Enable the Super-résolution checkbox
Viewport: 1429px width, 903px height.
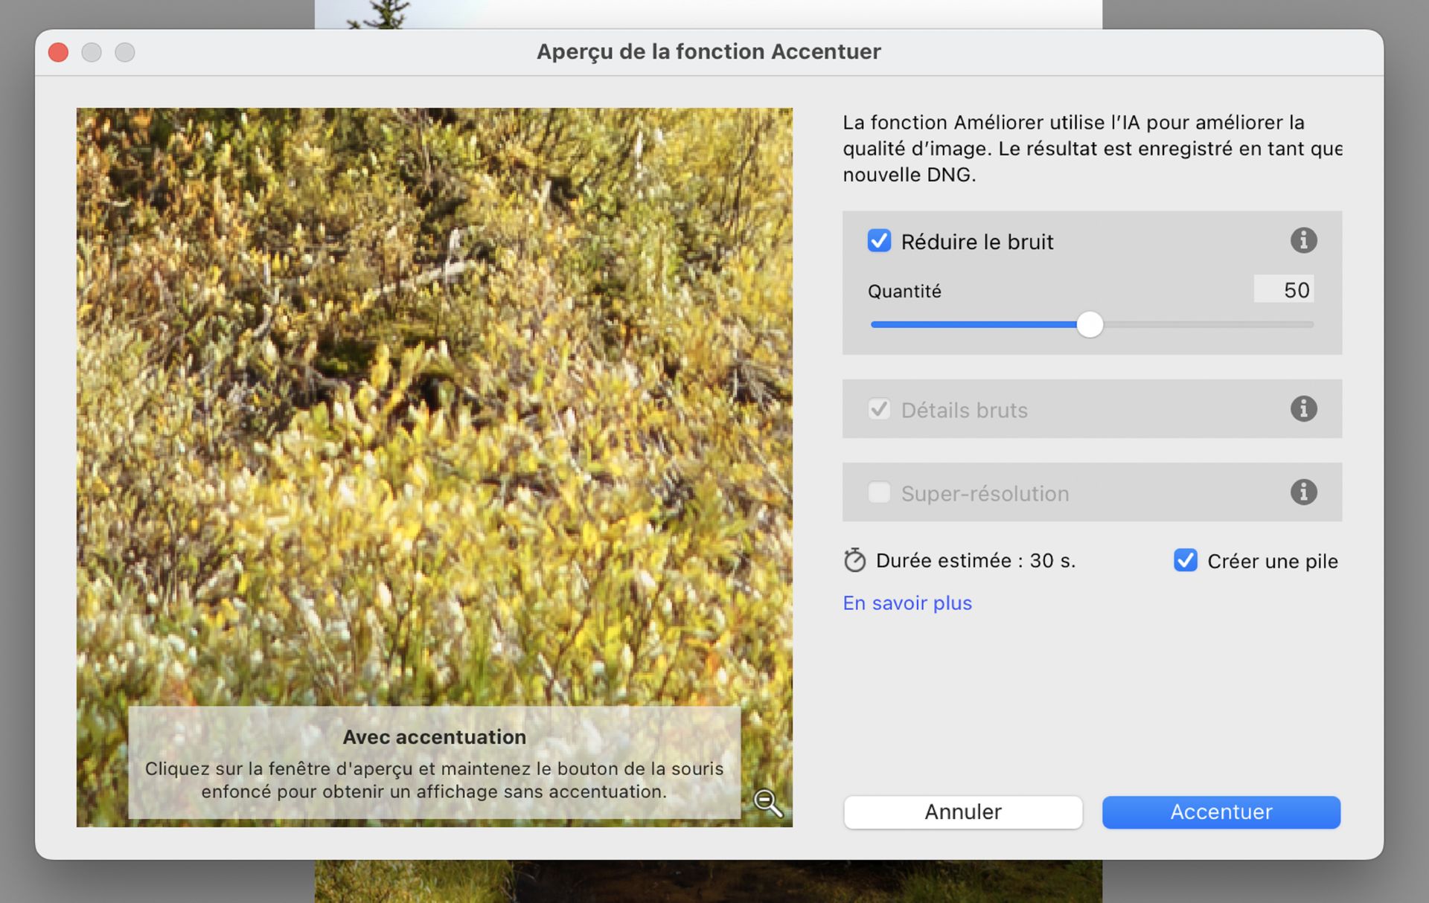click(x=879, y=492)
